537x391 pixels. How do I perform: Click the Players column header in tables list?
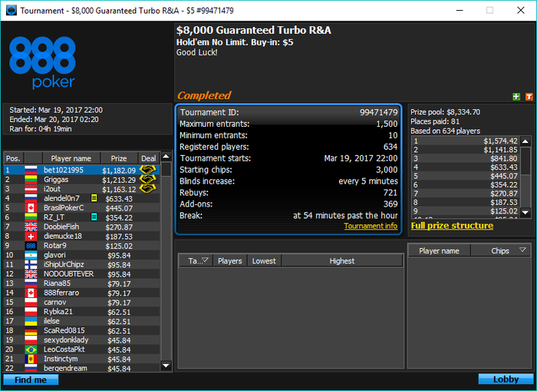(230, 260)
